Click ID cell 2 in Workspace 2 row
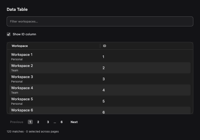This screenshot has width=200, height=140. point(104,68)
